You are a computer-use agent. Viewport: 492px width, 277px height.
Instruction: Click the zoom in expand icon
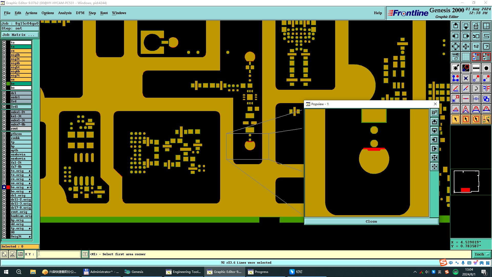pos(456,46)
